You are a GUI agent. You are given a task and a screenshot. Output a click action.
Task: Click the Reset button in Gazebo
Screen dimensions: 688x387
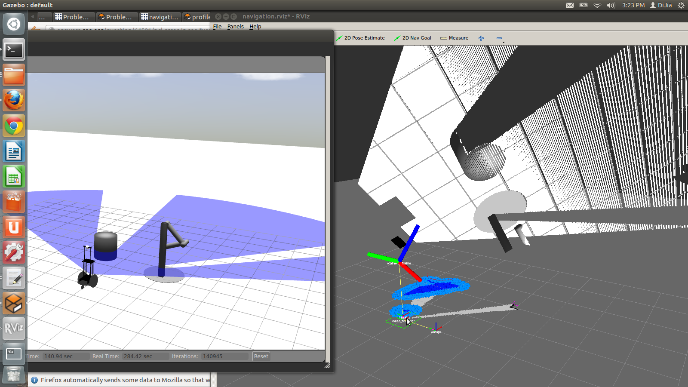point(261,356)
